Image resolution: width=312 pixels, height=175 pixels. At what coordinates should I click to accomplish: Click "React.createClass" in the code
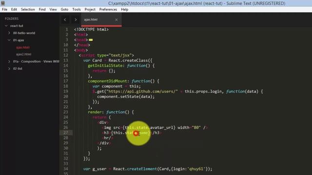point(128,60)
